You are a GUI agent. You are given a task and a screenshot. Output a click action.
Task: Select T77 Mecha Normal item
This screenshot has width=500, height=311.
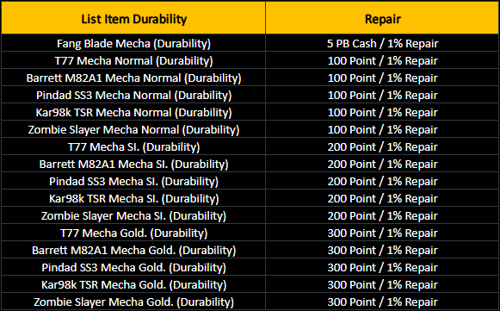click(x=133, y=60)
